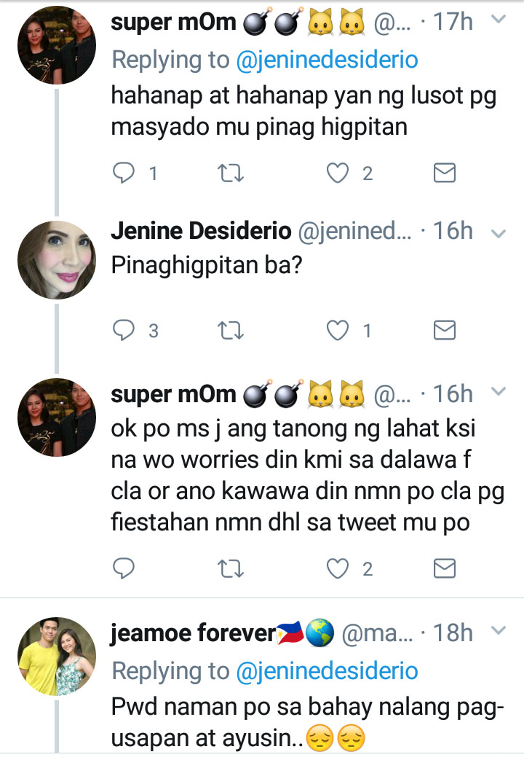Open options menu on first super mOm tweet
The width and height of the screenshot is (524, 768).
coord(499,20)
